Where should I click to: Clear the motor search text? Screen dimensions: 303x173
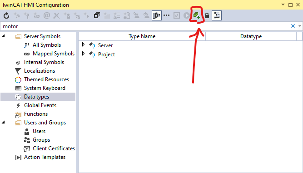pyautogui.click(x=293, y=26)
